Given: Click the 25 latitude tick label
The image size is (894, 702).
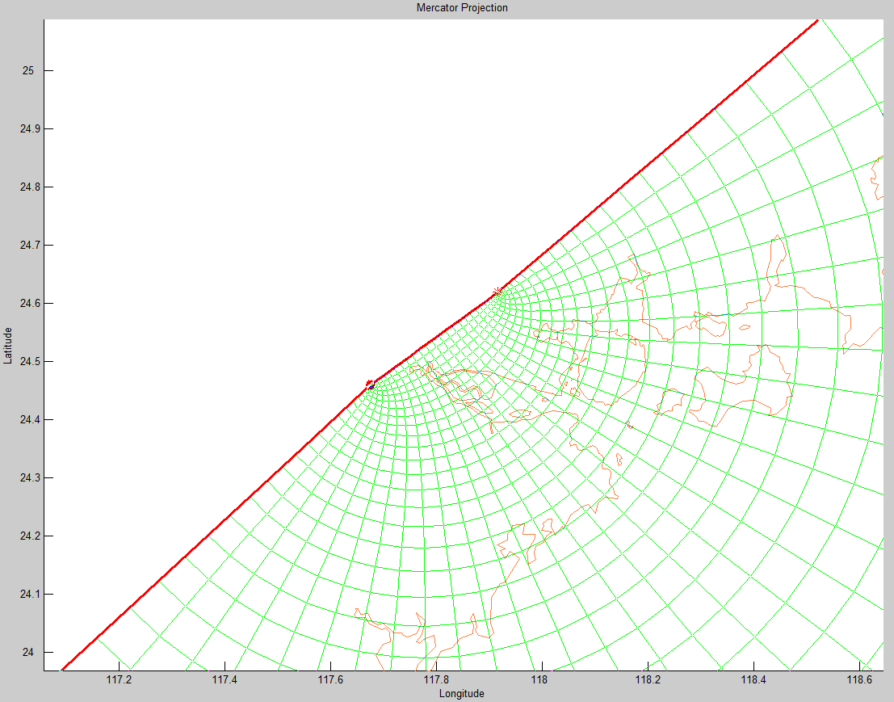Looking at the screenshot, I should (28, 71).
